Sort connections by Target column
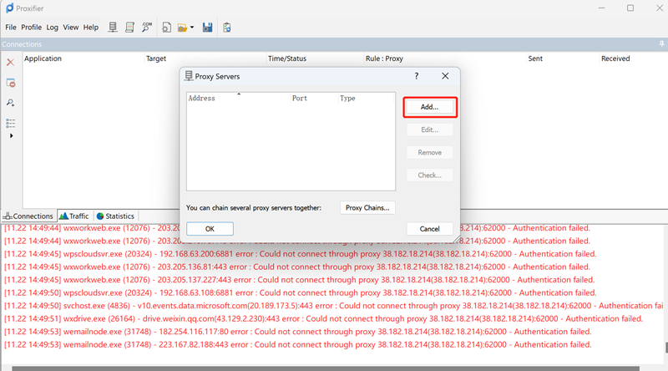 tap(205, 58)
